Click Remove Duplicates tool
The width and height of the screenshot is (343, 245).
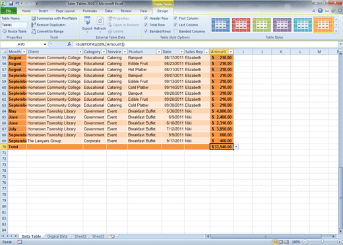tap(49, 25)
